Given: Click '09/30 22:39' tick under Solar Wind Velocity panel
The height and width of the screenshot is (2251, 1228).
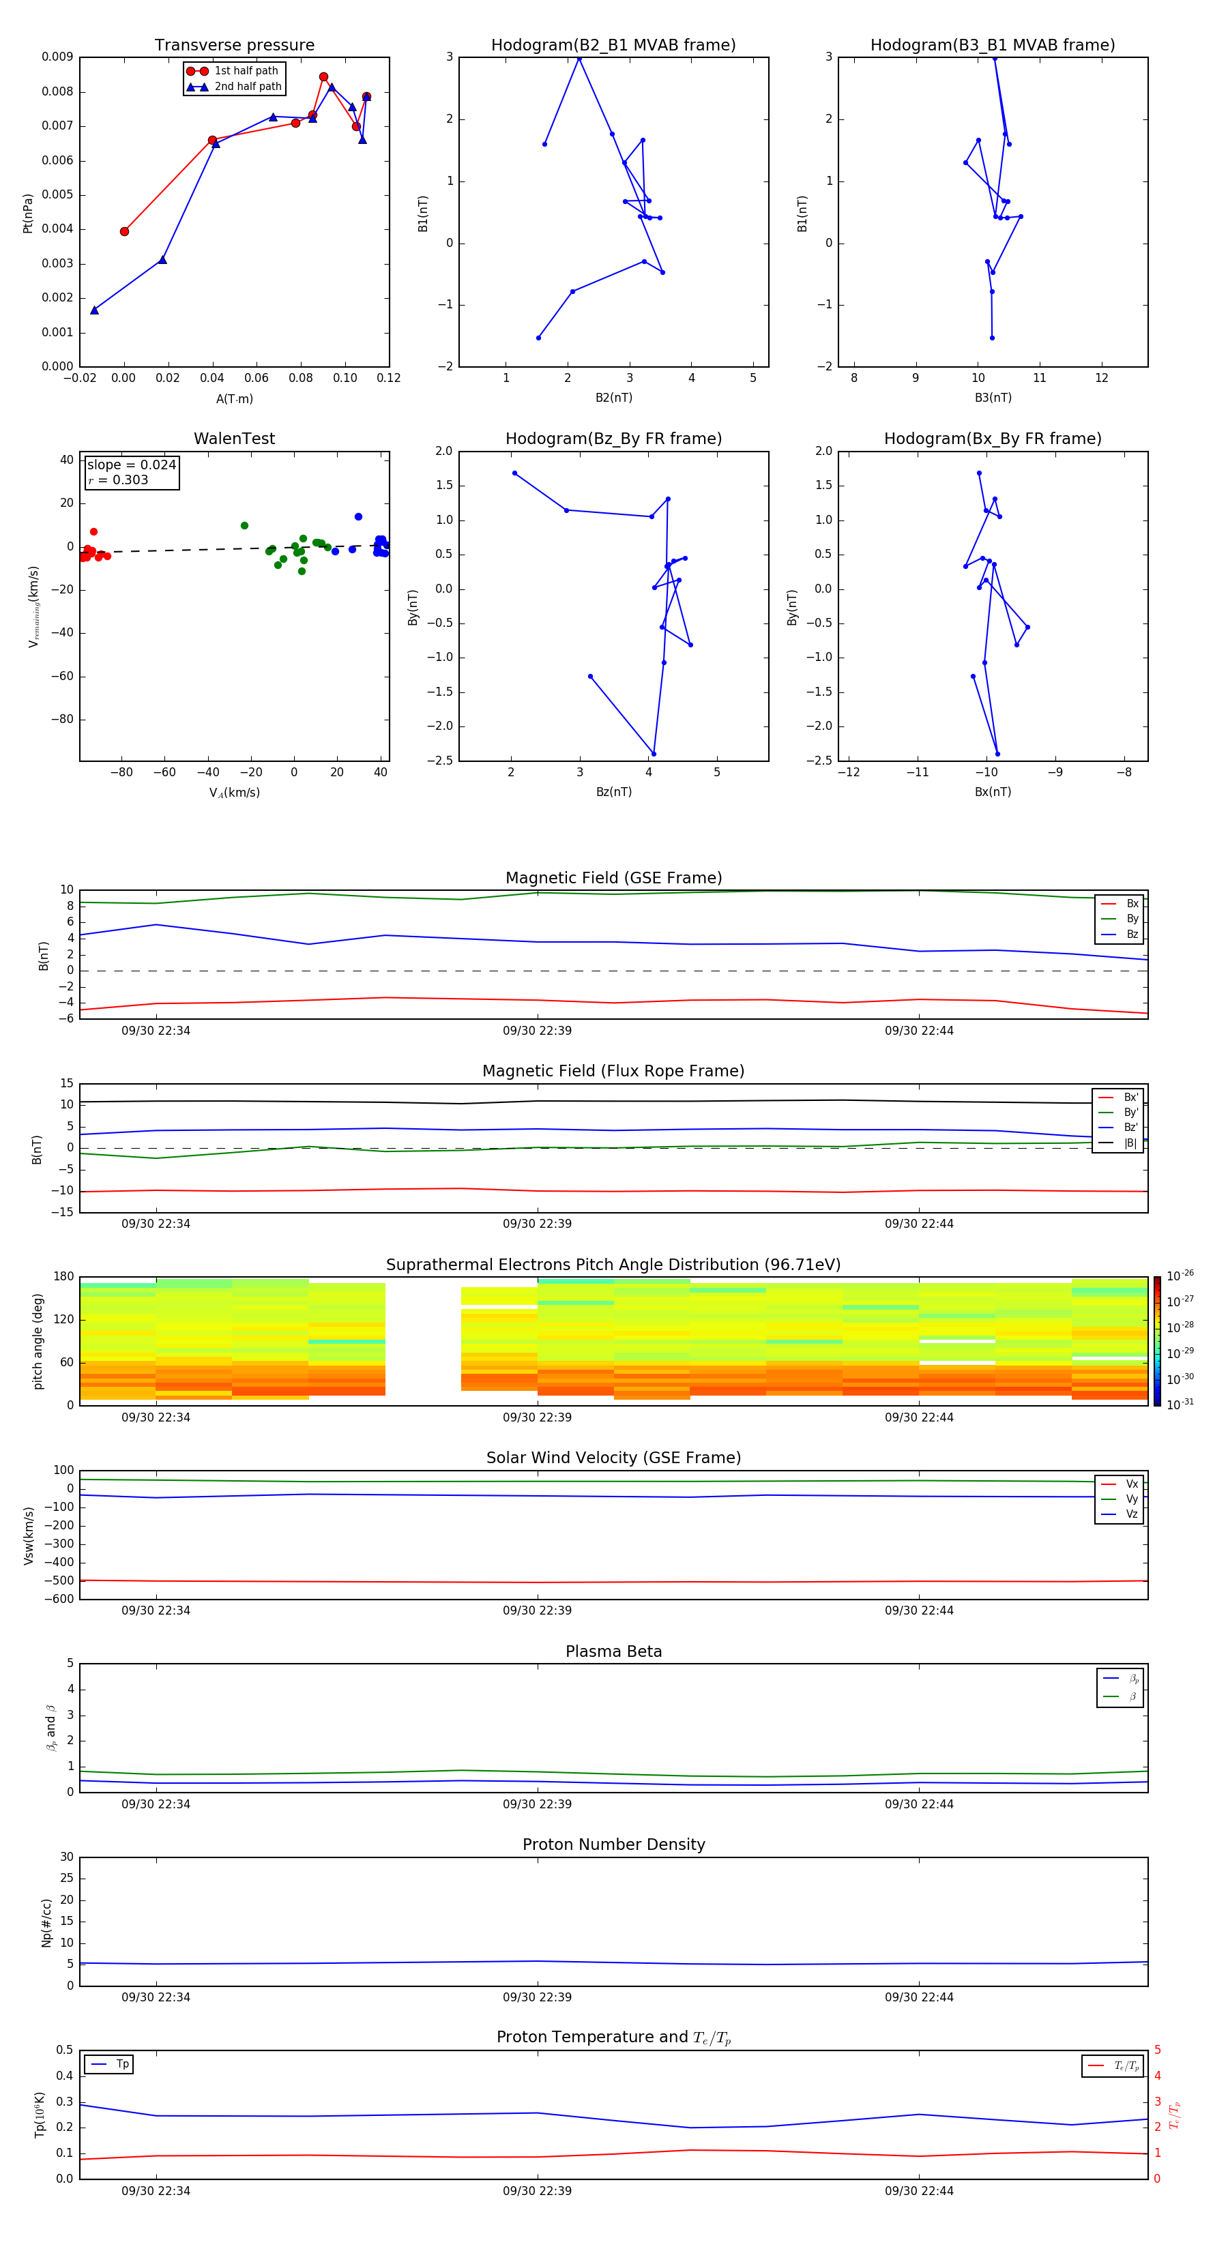Looking at the screenshot, I should 538,1610.
